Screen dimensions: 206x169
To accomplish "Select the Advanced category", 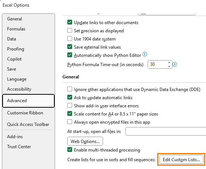I will (x=29, y=101).
